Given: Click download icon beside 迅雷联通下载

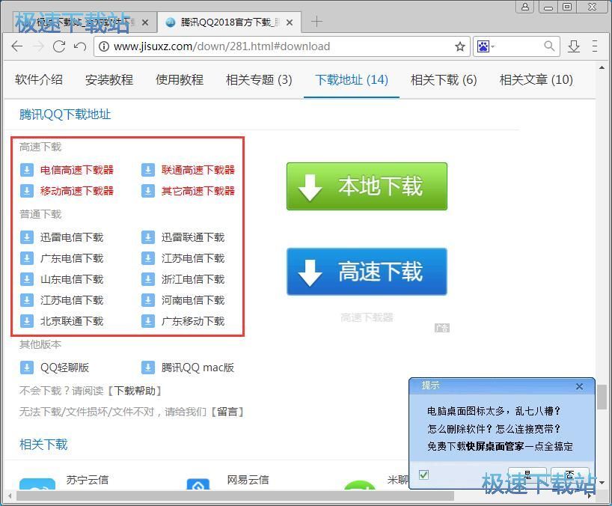Looking at the screenshot, I should [148, 237].
